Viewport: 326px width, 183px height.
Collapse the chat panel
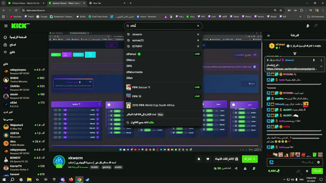pyautogui.click(x=268, y=35)
